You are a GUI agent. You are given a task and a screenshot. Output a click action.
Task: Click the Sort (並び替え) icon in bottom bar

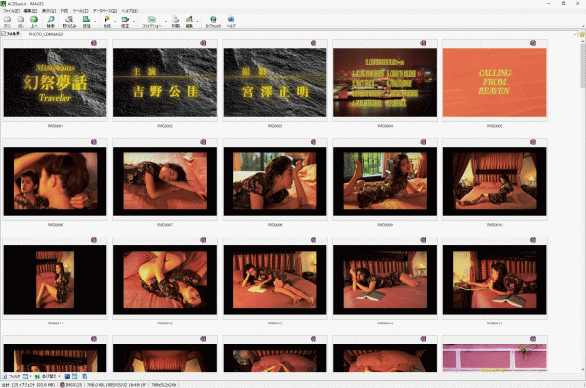37,377
